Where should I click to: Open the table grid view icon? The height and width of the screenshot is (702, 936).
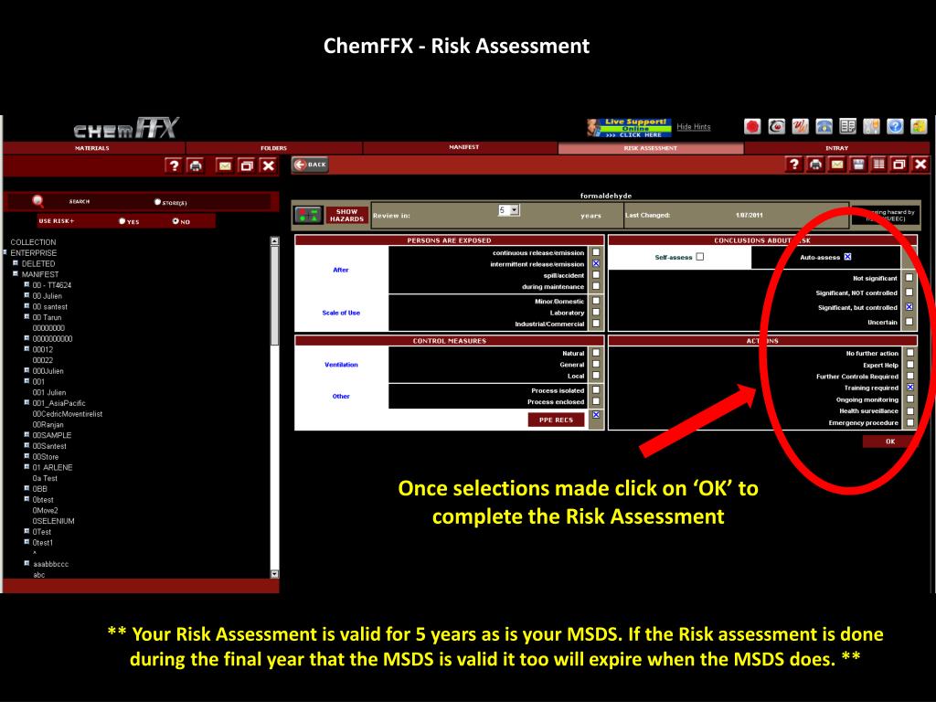pos(878,165)
